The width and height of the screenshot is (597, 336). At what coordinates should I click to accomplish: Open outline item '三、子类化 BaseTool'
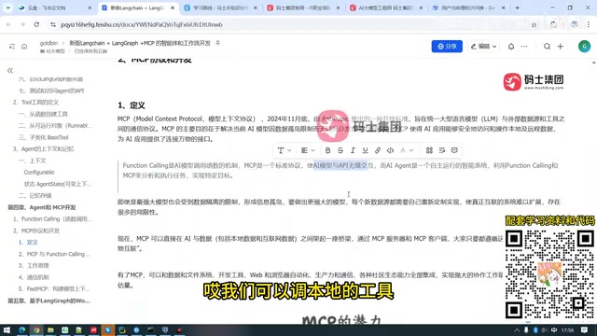click(x=44, y=137)
